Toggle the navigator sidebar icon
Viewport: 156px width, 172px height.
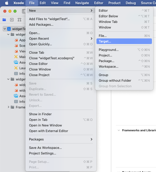[24, 11]
